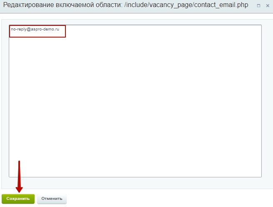Click the no-reply@aspro-demo.ru text in editor
Screen dimensions: 273x207
coord(35,29)
